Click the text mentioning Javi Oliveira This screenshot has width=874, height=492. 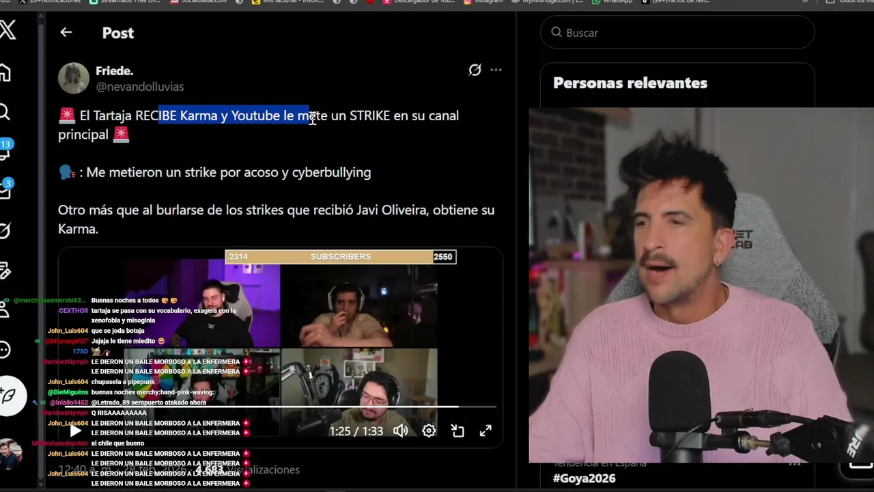pos(276,219)
